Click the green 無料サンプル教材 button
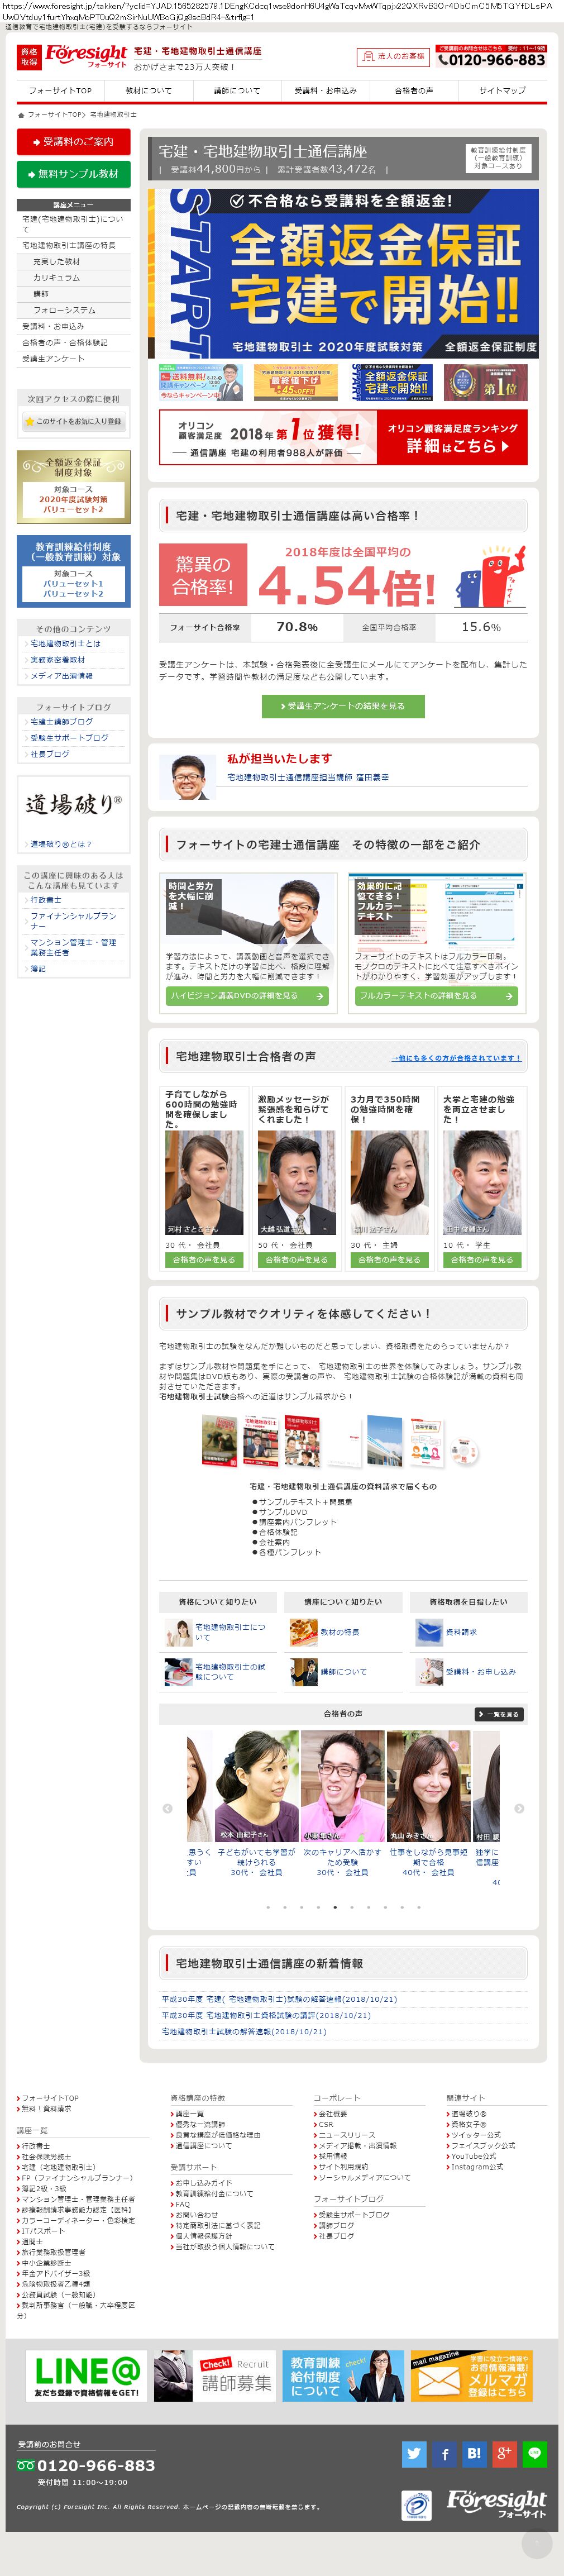This screenshot has height=2576, width=564. click(74, 174)
